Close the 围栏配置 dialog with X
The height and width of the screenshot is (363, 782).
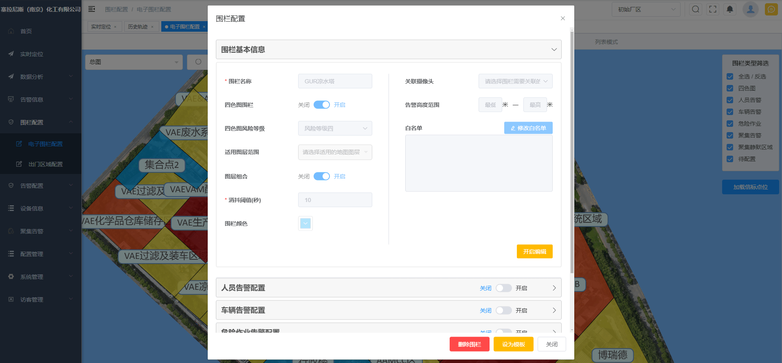(x=562, y=18)
